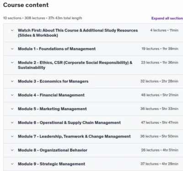Image resolution: width=183 pixels, height=171 pixels.
Task: Click Expand all sections link
Action: pyautogui.click(x=167, y=18)
